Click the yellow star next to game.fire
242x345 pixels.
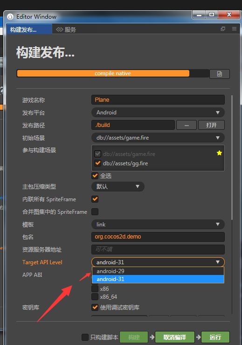coord(219,153)
